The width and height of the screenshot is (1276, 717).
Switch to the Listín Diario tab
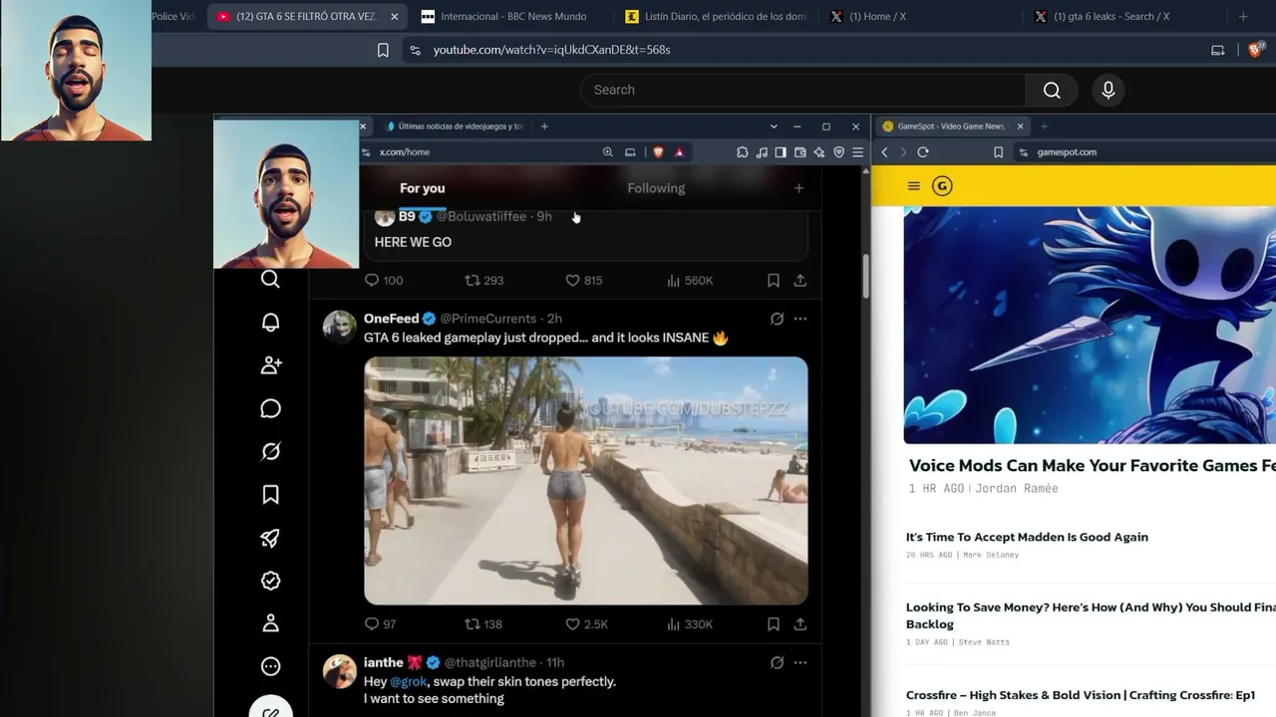(714, 16)
